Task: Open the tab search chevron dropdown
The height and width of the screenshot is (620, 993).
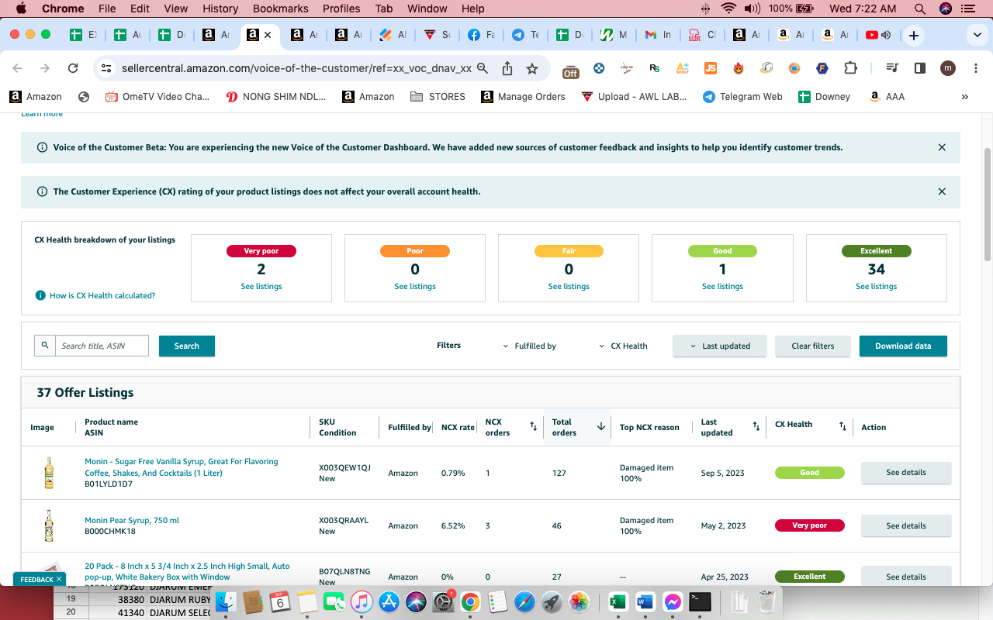Action: point(977,35)
